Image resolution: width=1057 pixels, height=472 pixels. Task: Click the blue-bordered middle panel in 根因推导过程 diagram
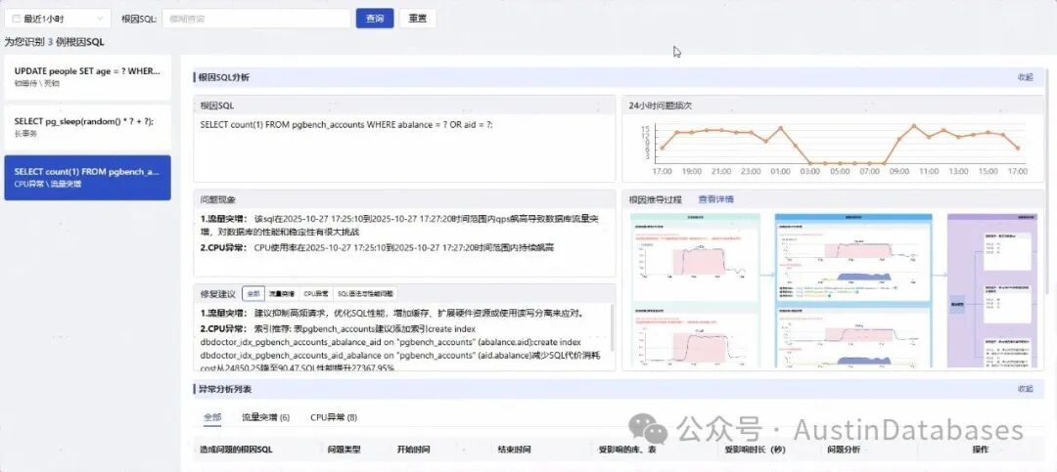[853, 291]
